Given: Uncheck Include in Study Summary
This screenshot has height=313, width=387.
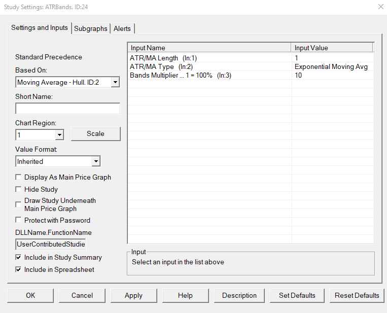Looking at the screenshot, I should (19, 258).
